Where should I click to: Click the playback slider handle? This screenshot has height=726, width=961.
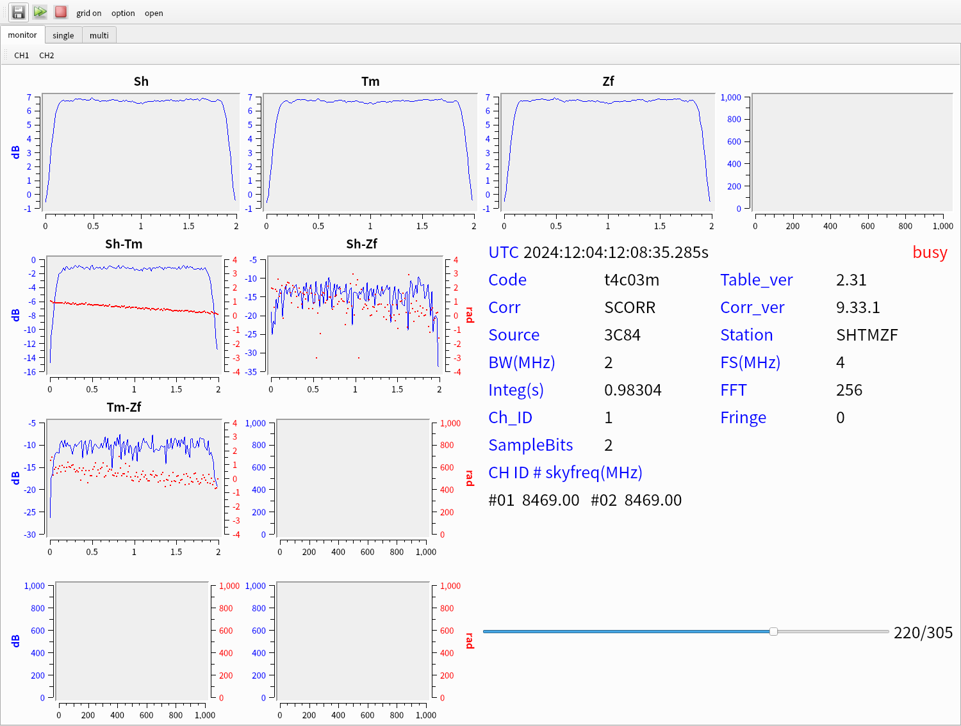point(773,632)
